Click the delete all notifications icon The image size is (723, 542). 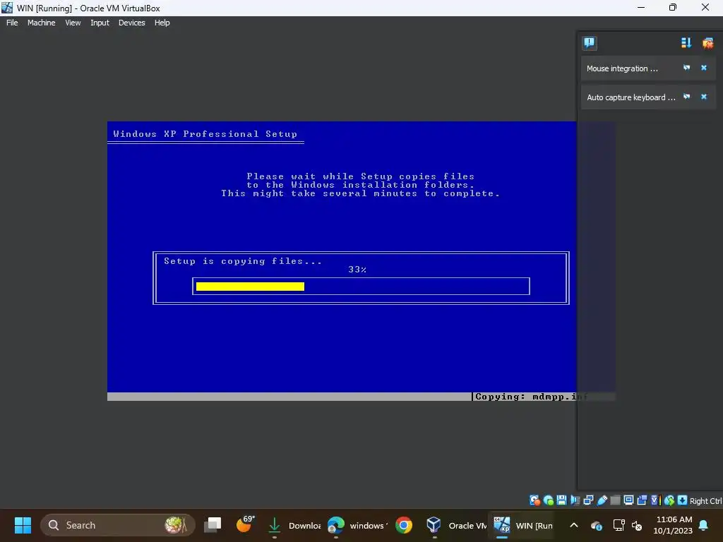(x=707, y=43)
